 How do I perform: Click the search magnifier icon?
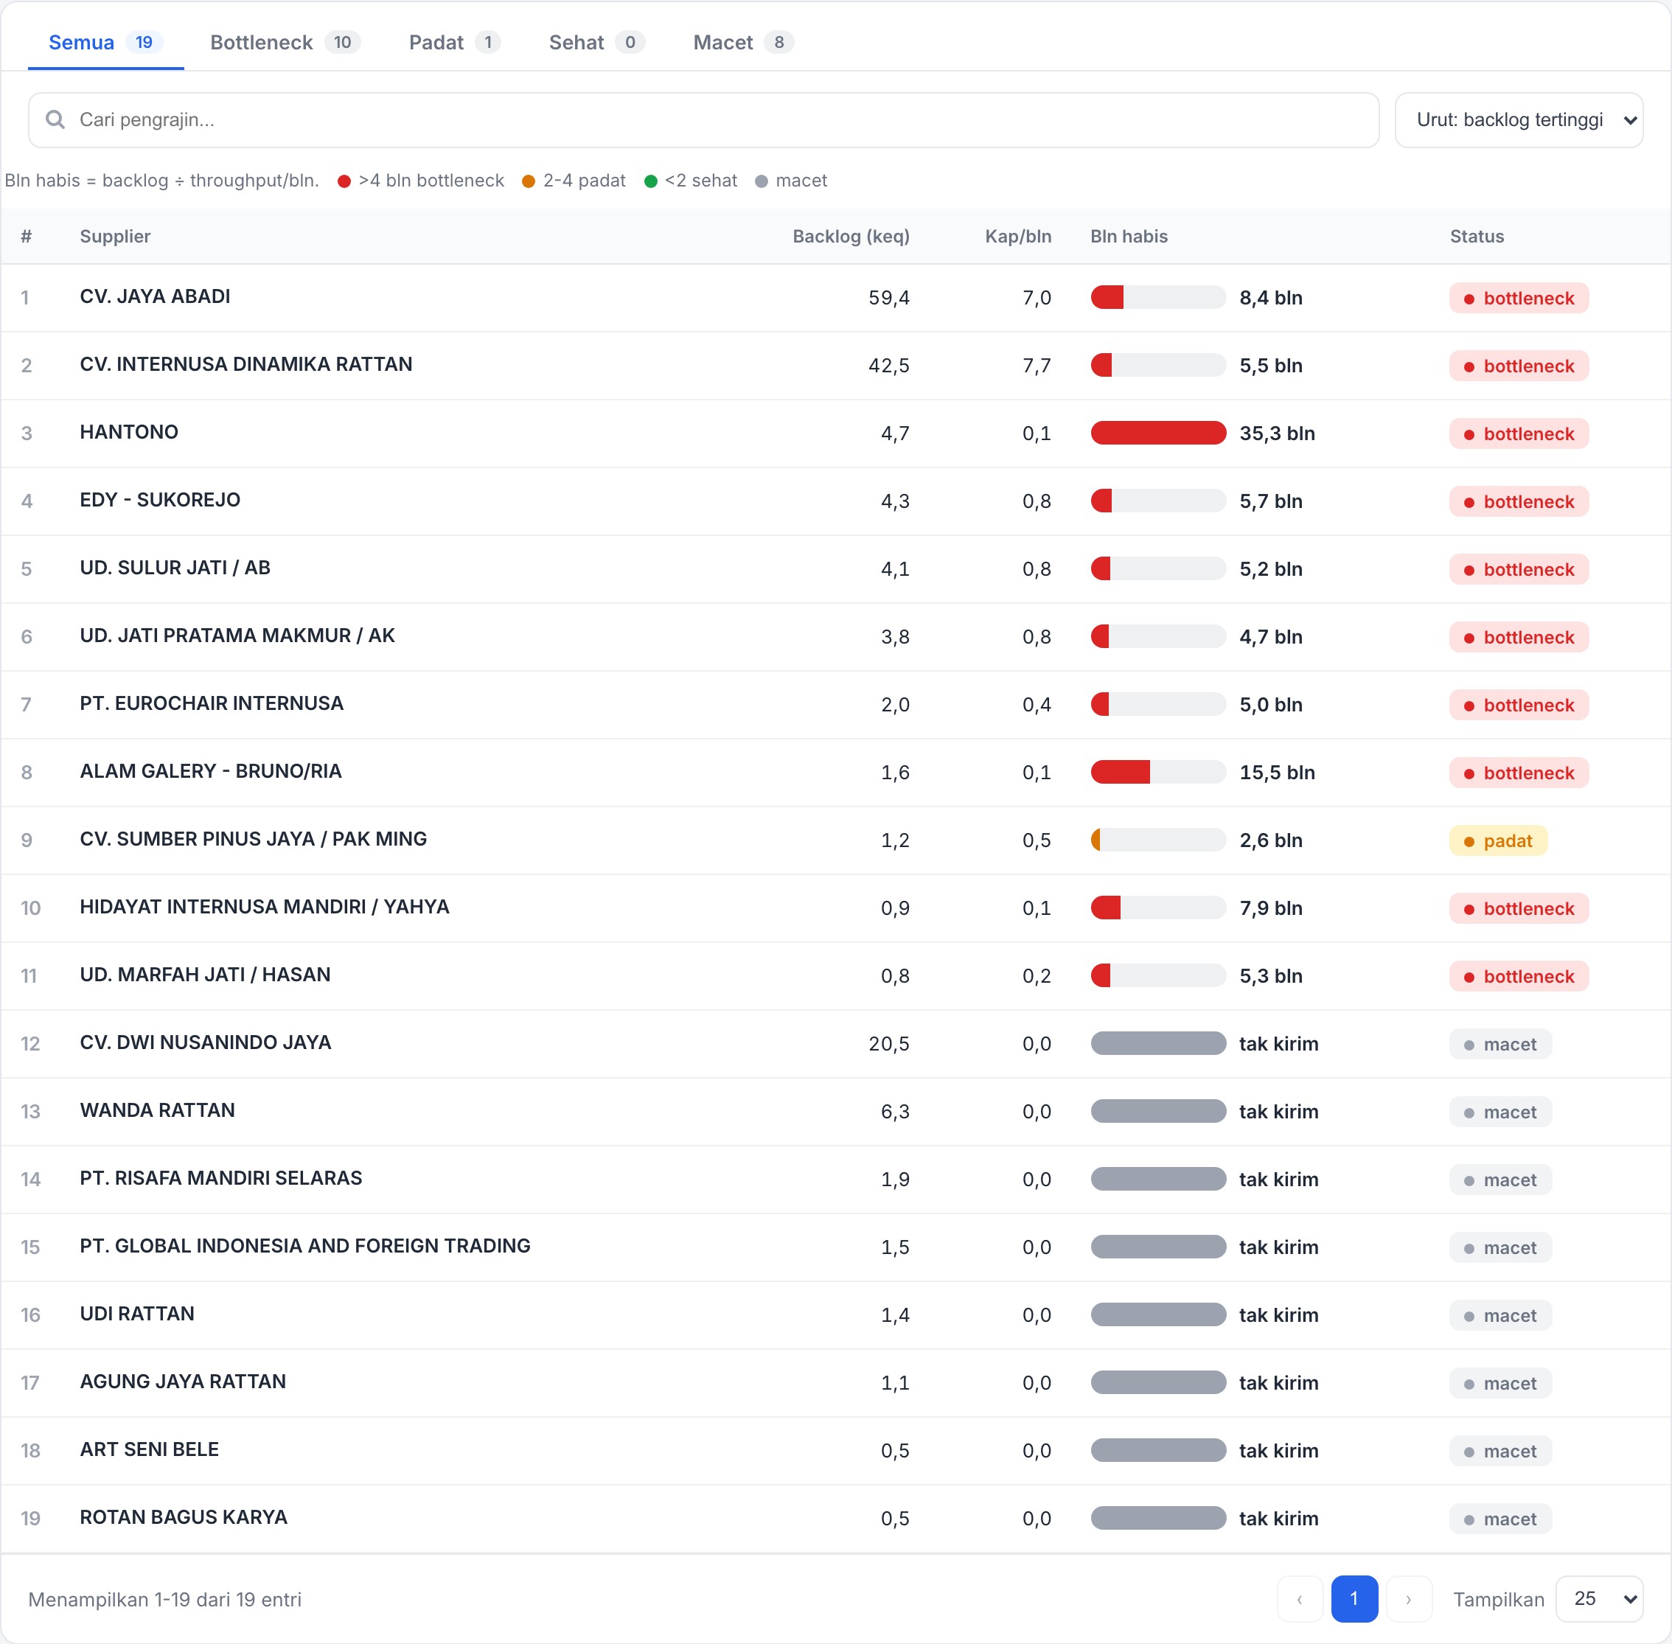pos(55,119)
